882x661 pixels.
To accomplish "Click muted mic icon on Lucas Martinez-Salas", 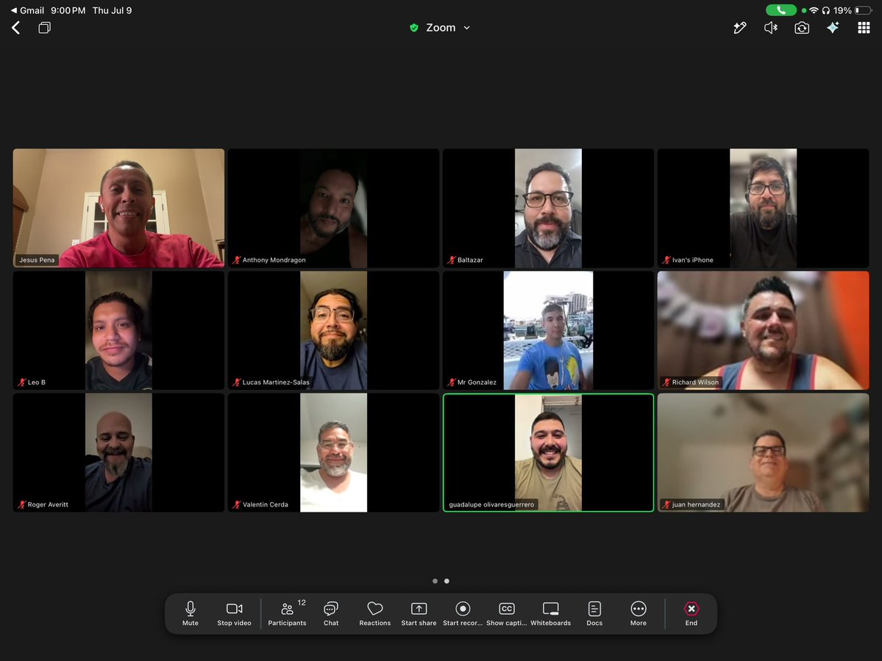I will (236, 382).
